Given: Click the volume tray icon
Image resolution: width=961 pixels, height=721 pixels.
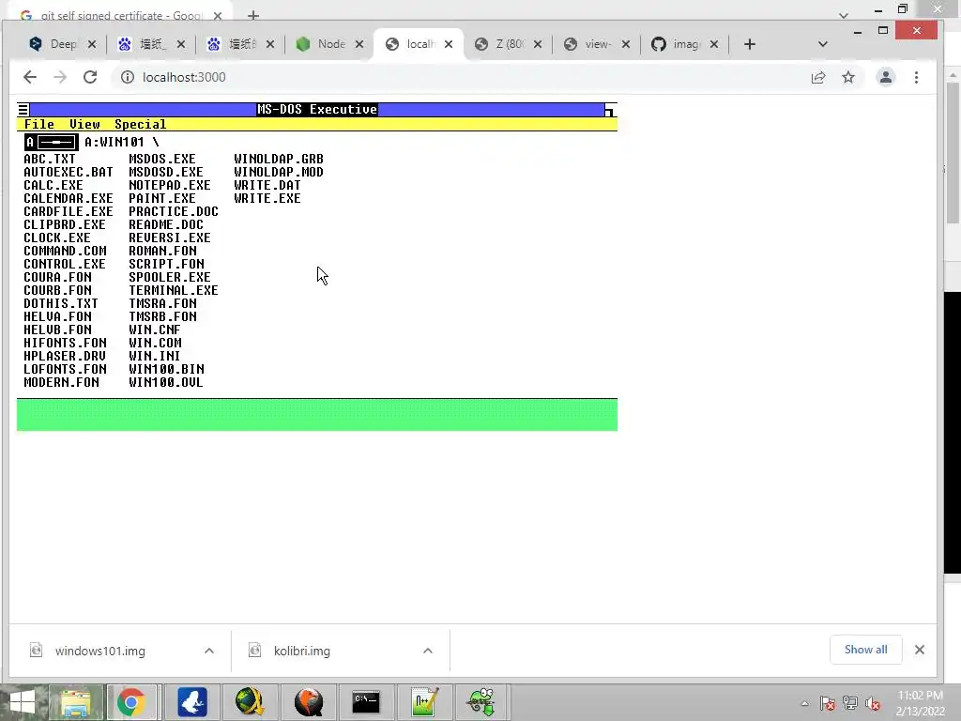Looking at the screenshot, I should click(872, 703).
